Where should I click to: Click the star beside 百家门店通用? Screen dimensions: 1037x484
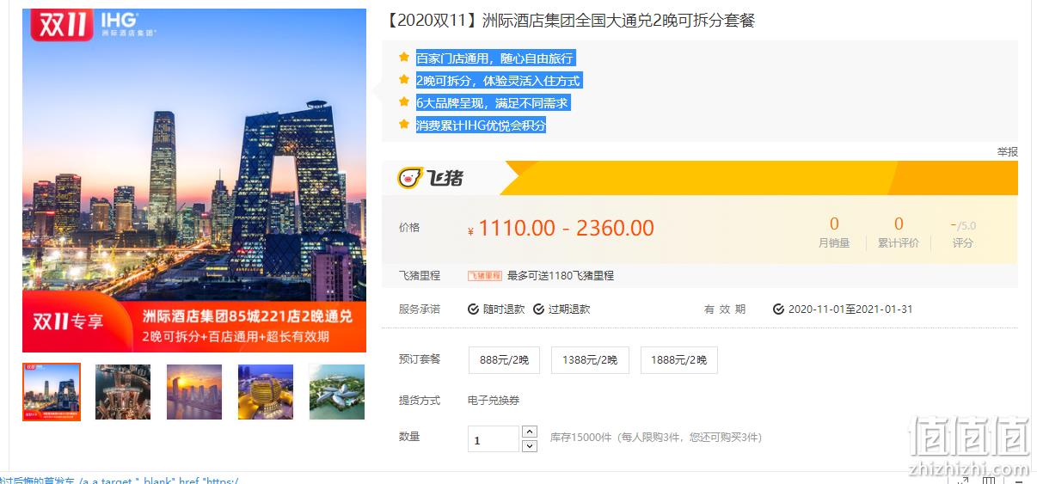[x=403, y=58]
